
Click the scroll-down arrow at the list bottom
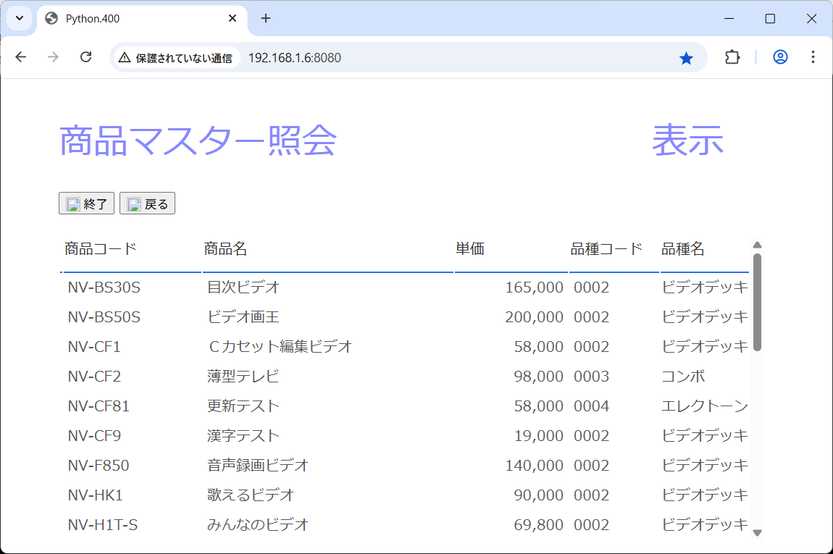pos(758,532)
